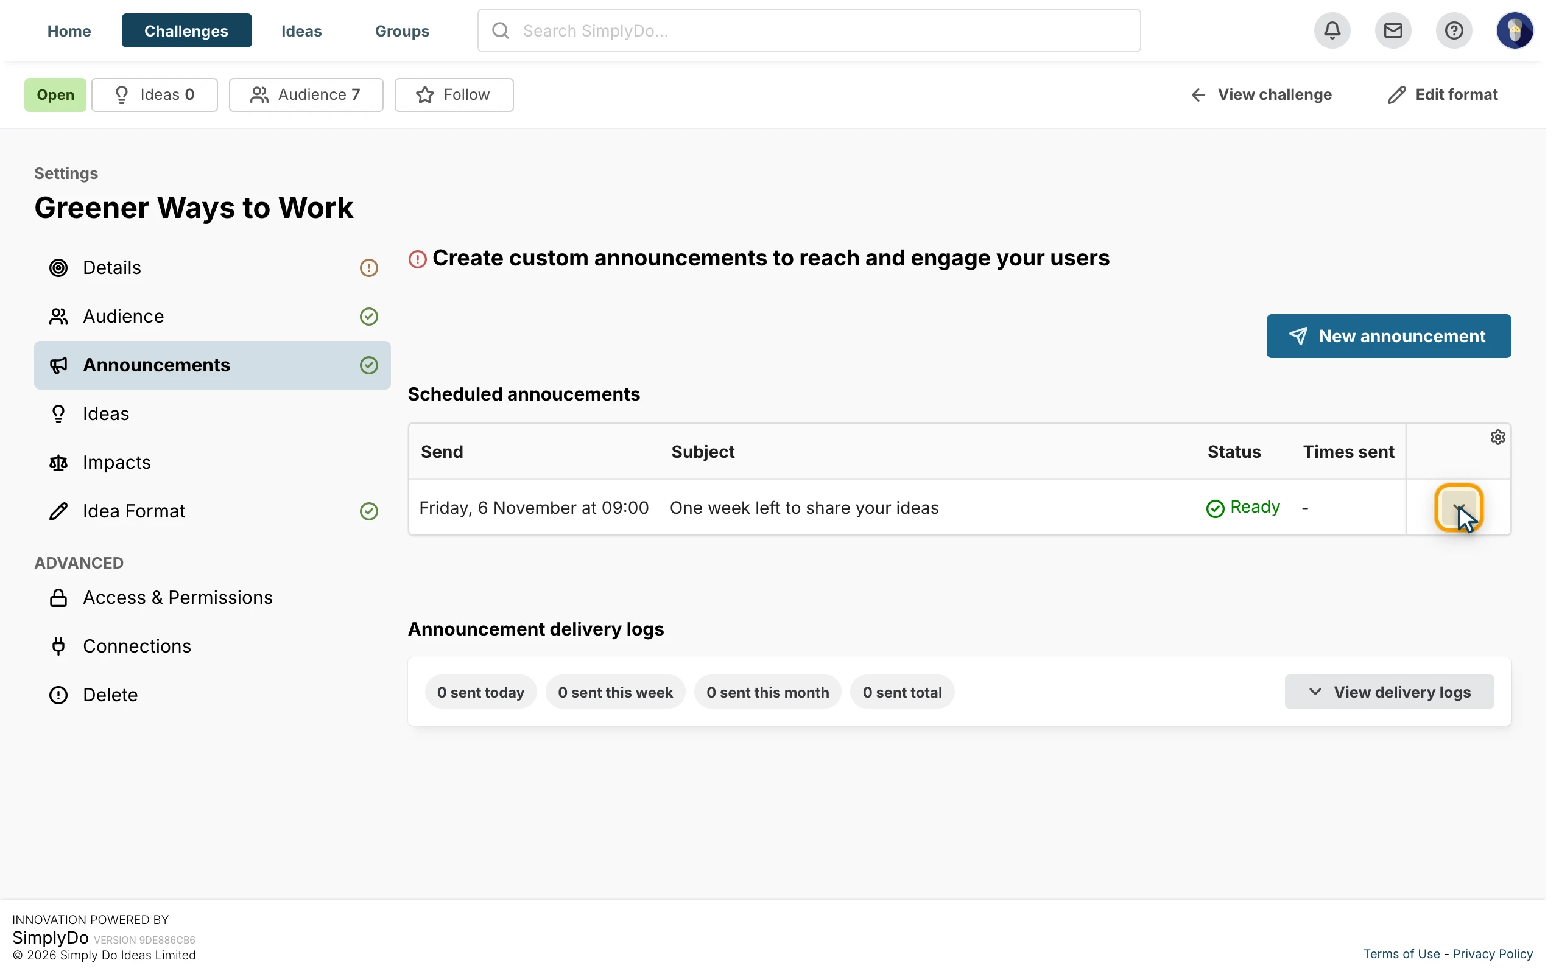1559x974 pixels.
Task: Switch to the Ideas top navigation tab
Action: 301,30
